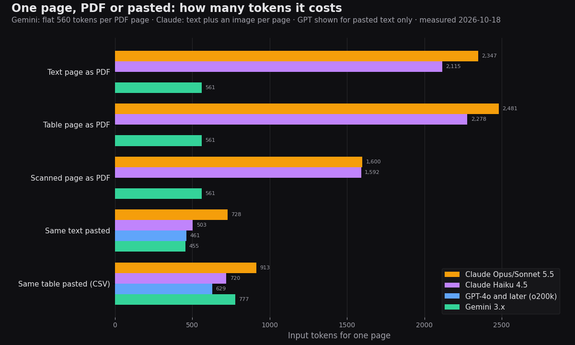
Task: Click the green Gemini bar for Table page as PDF
Action: coord(158,140)
